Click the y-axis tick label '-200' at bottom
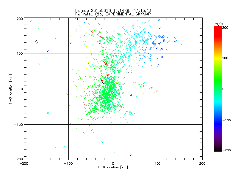This screenshot has height=178, width=238. [x=18, y=159]
